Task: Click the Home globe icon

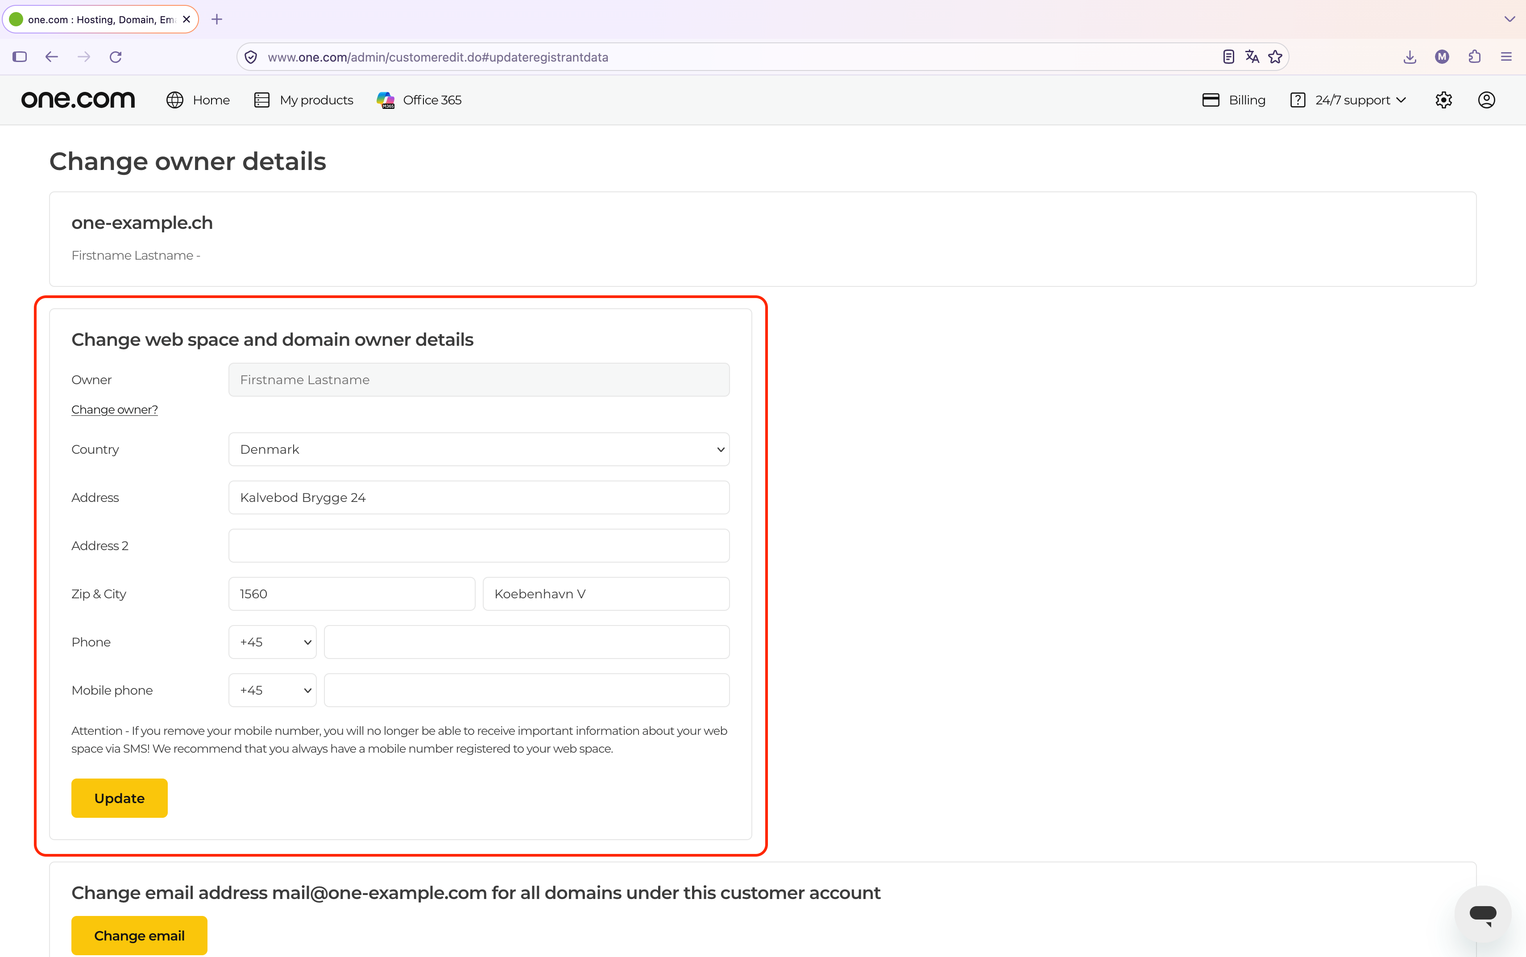Action: pyautogui.click(x=175, y=100)
